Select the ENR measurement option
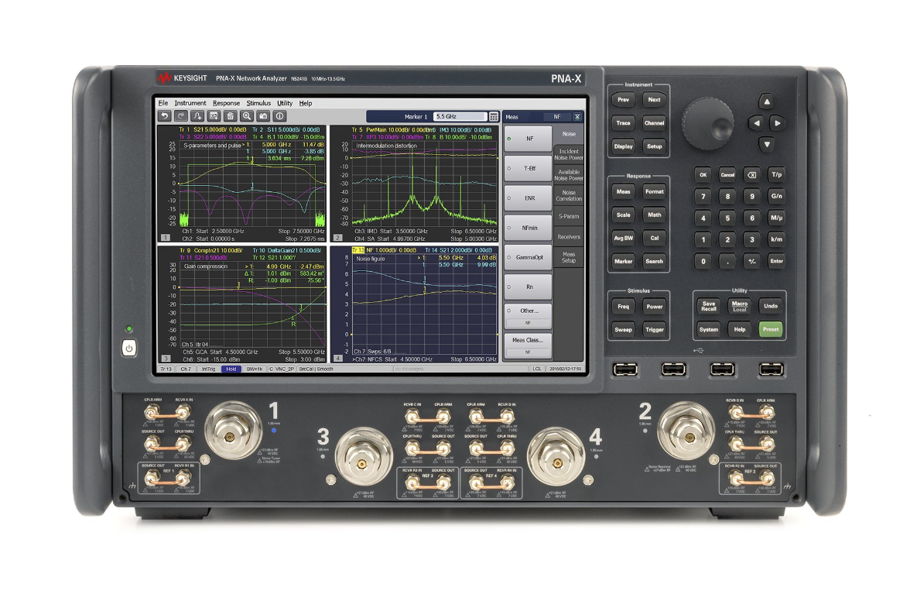910x608 pixels. pyautogui.click(x=529, y=198)
